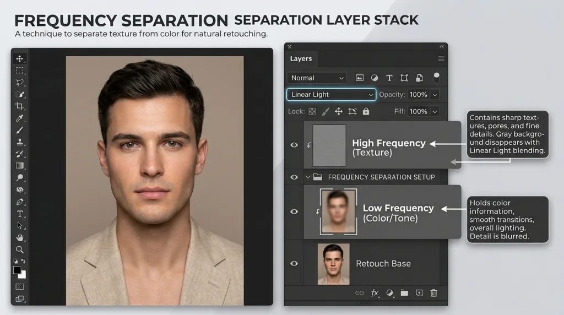
Task: Select the Retouch Base layer thumbnail
Action: (333, 264)
